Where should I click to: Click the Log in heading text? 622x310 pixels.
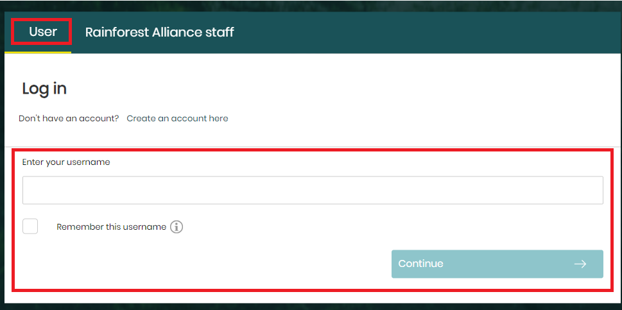44,89
